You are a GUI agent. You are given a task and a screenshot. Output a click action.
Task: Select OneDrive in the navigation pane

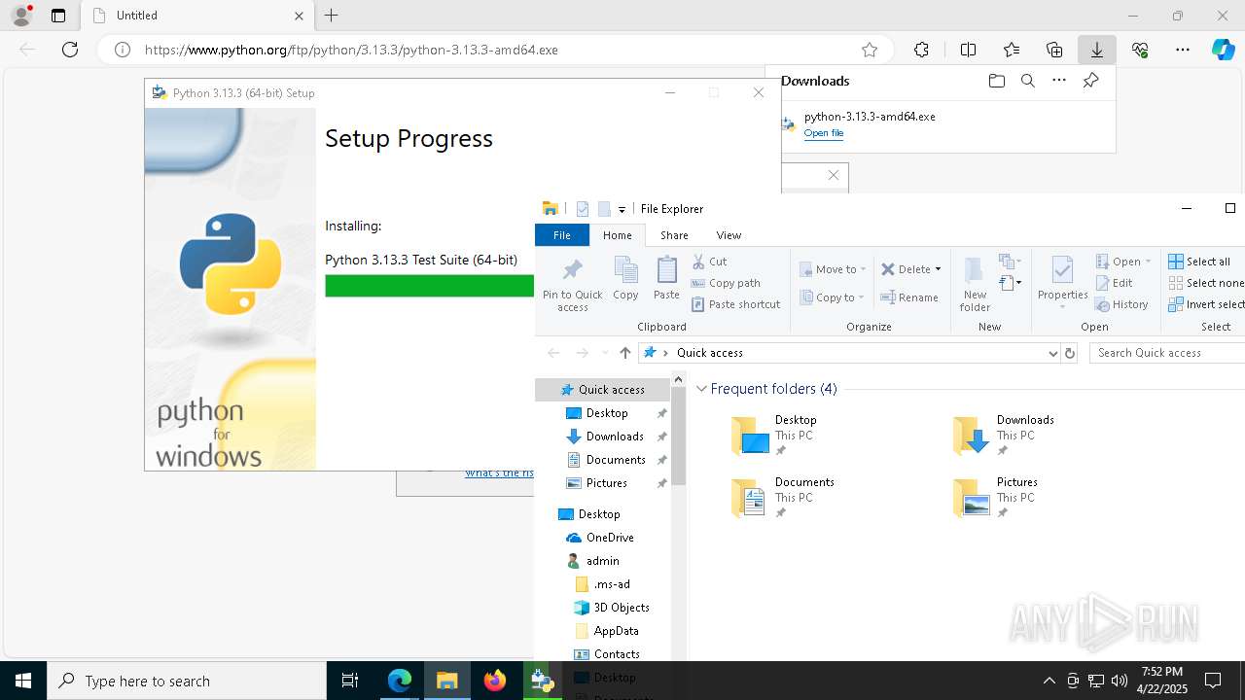pyautogui.click(x=610, y=538)
